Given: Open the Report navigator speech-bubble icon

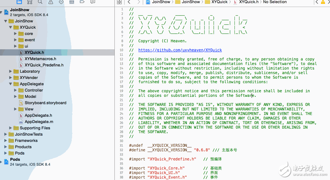Looking at the screenshot, I should (93, 2).
